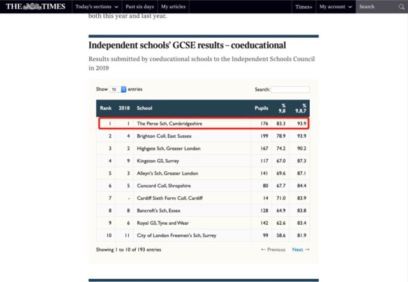Open My articles page
The image size is (408, 282).
(x=174, y=6)
